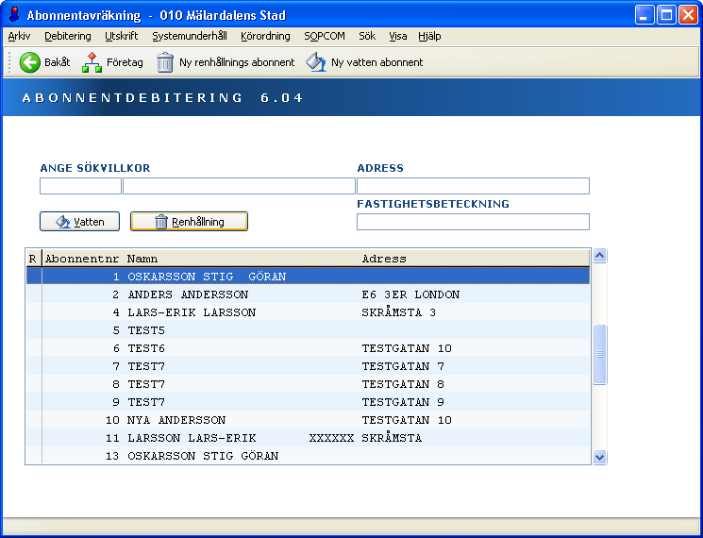Maximize the Abonnentavräkning window
Viewport: 703px width, 538px height.
pos(666,15)
